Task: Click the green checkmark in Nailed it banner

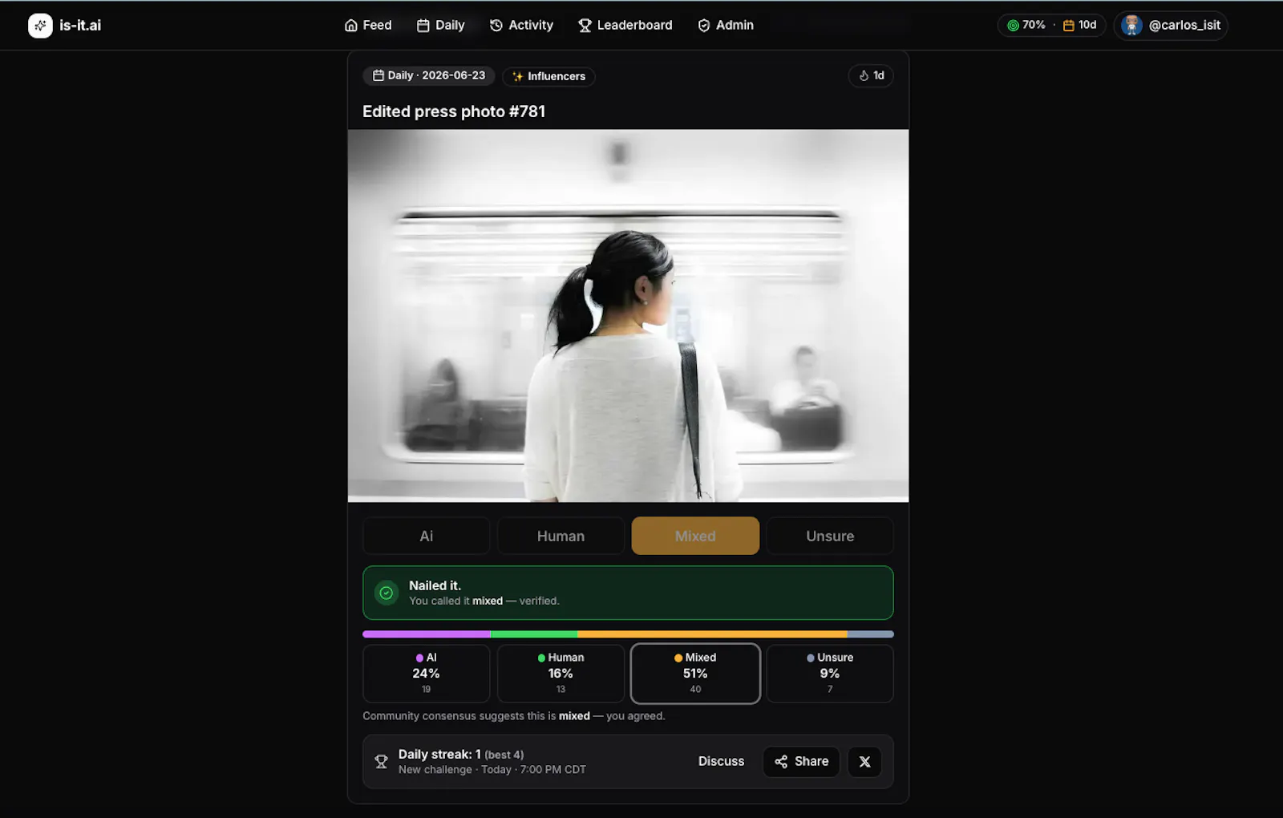Action: click(x=387, y=593)
